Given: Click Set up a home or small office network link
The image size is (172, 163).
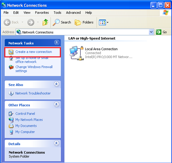Looking at the screenshot, I should click(x=32, y=60).
